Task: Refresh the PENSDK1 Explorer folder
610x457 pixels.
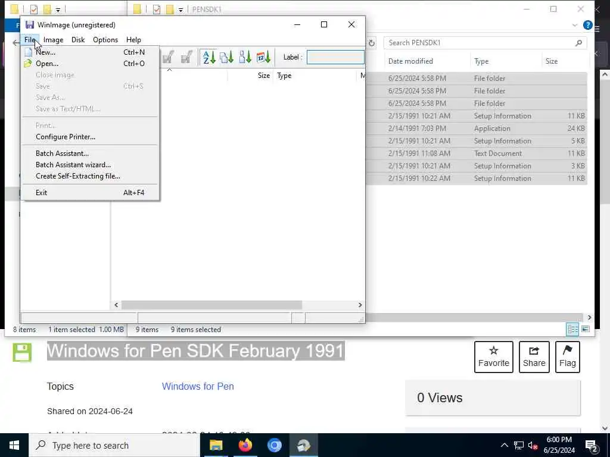Action: click(x=372, y=43)
